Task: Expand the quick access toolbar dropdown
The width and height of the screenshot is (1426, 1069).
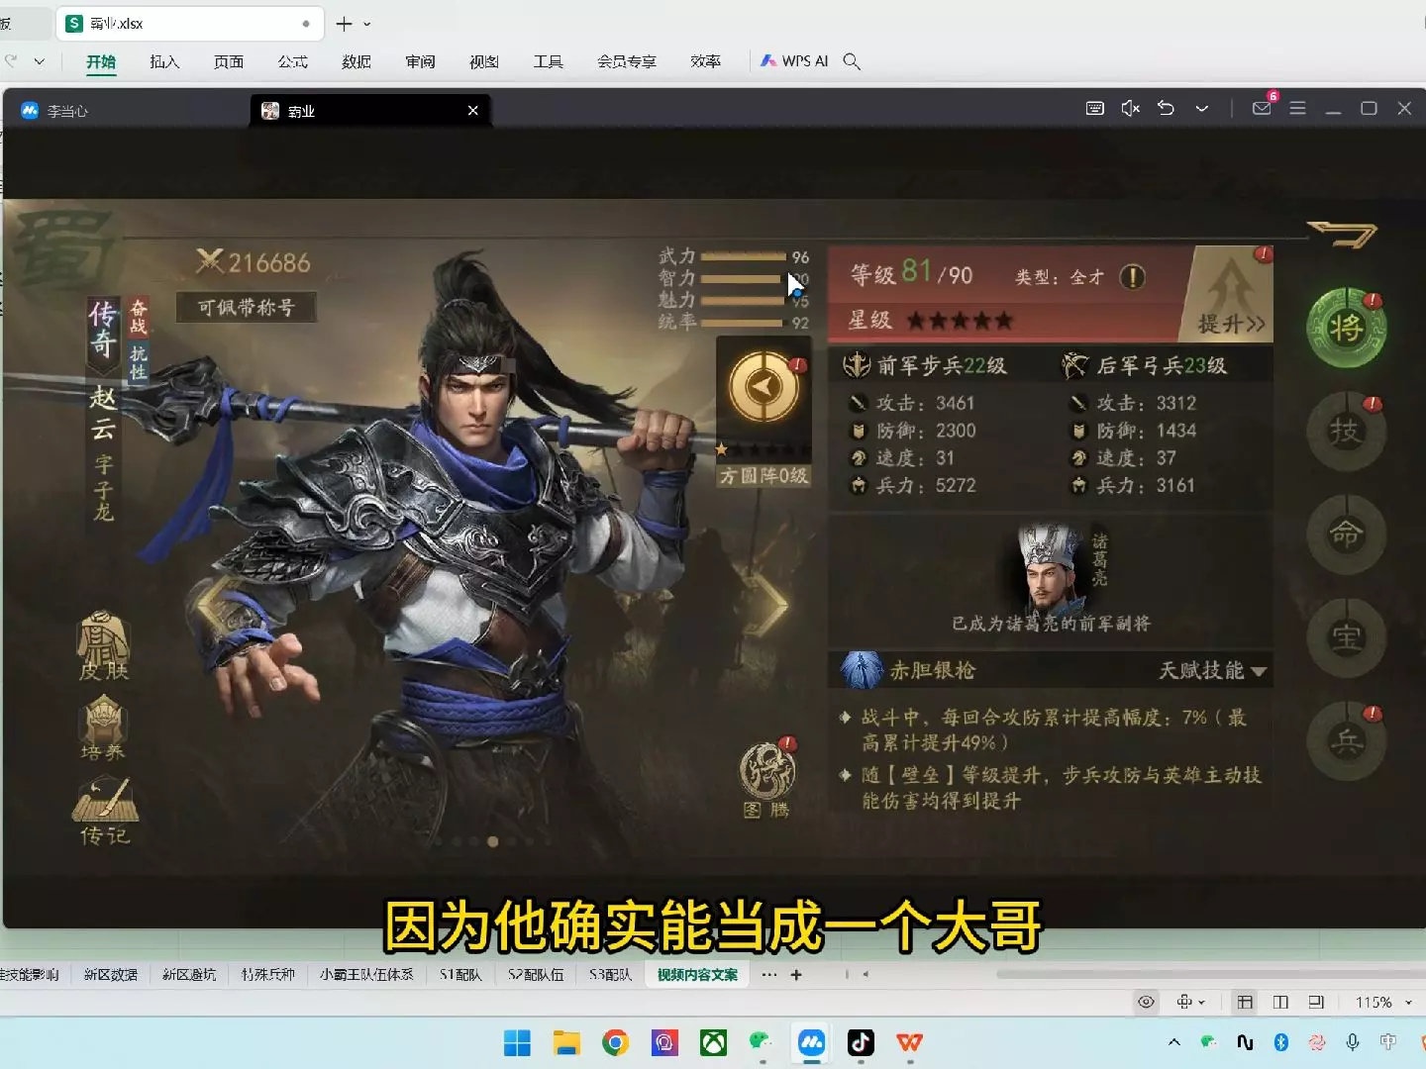Action: [x=40, y=61]
